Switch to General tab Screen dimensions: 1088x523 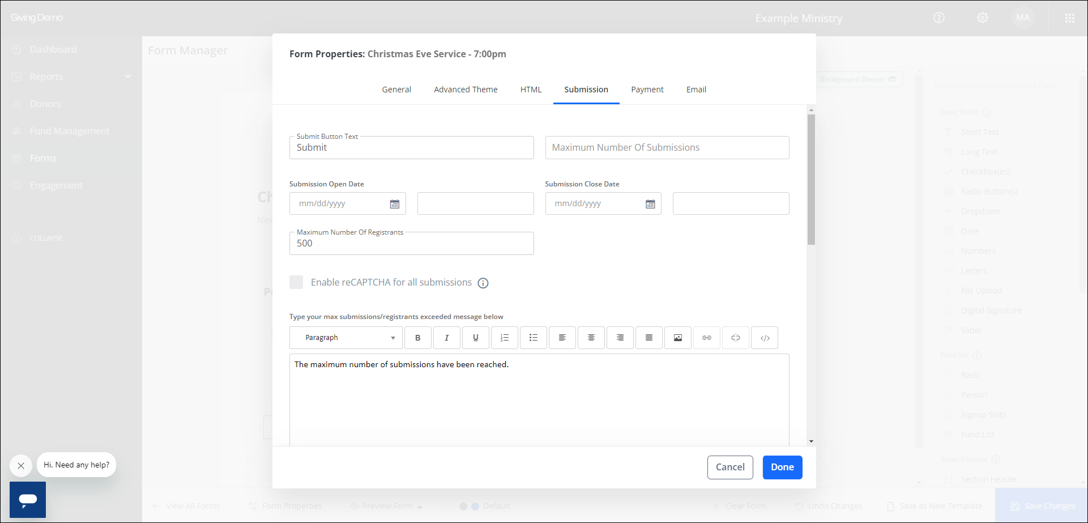(396, 90)
